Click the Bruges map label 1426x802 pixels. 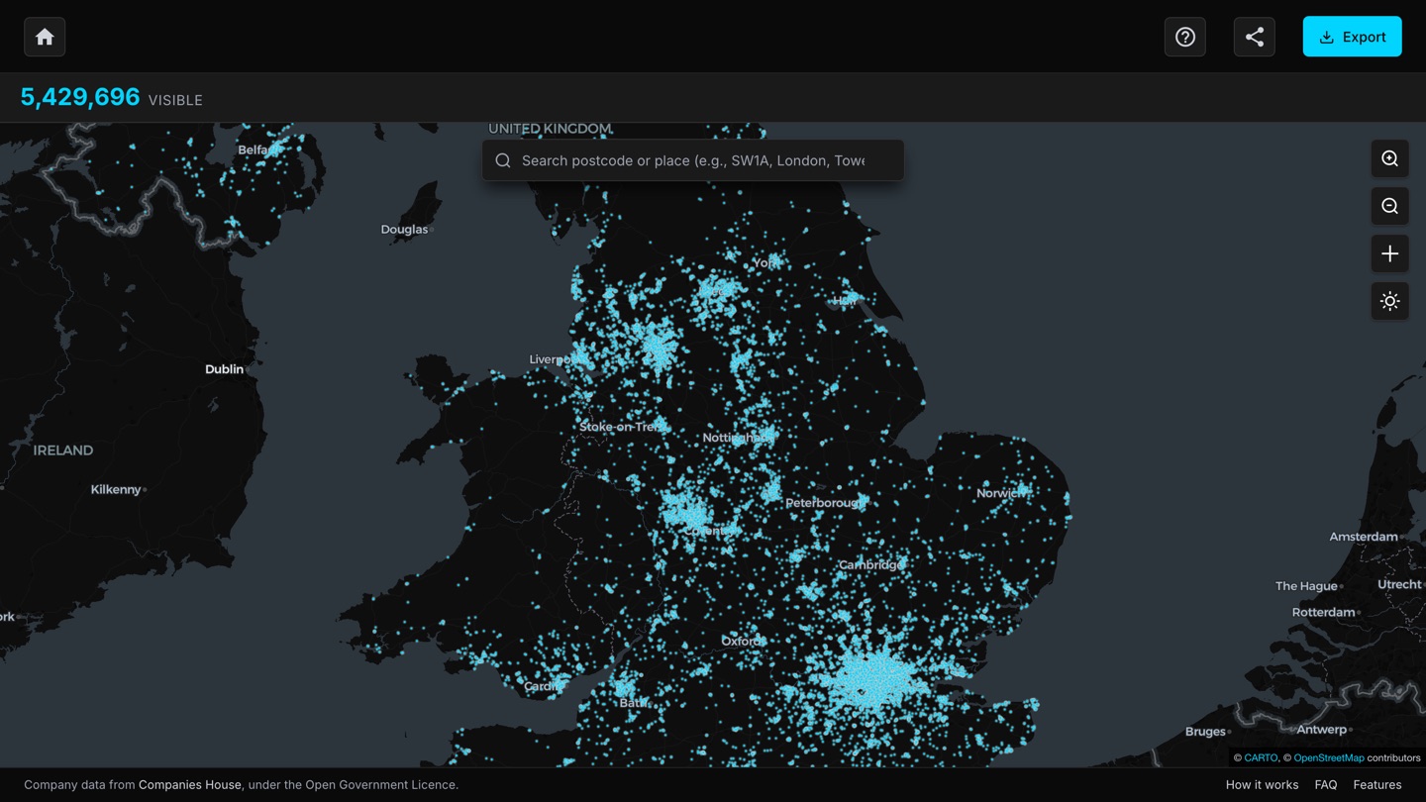1205,732
